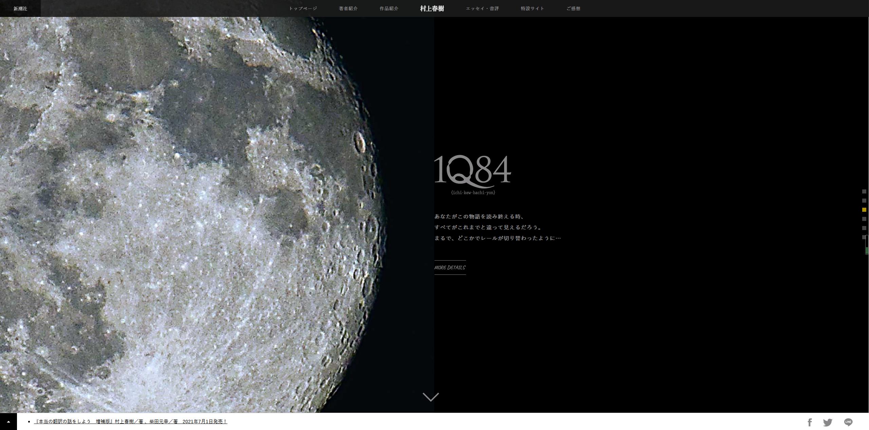Open 著者紹介 navigation item

click(x=348, y=8)
